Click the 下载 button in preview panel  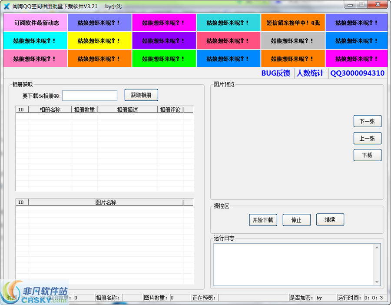point(367,155)
